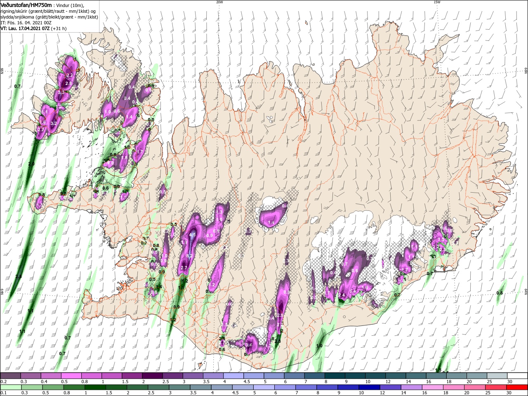Select the light violet 14–16 rain swatch

(x=411, y=387)
